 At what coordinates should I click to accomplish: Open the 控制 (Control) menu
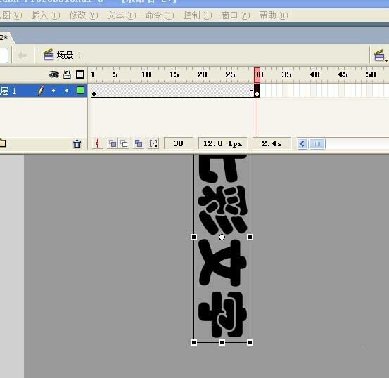[198, 15]
